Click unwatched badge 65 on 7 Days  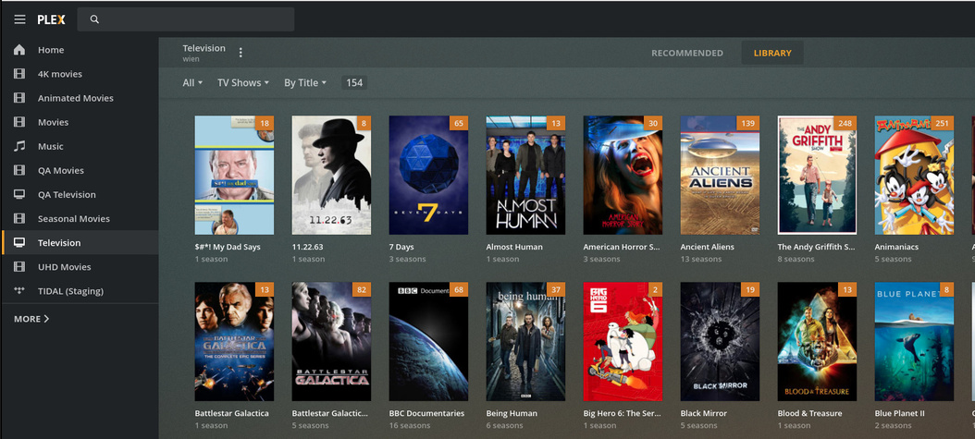tap(459, 124)
